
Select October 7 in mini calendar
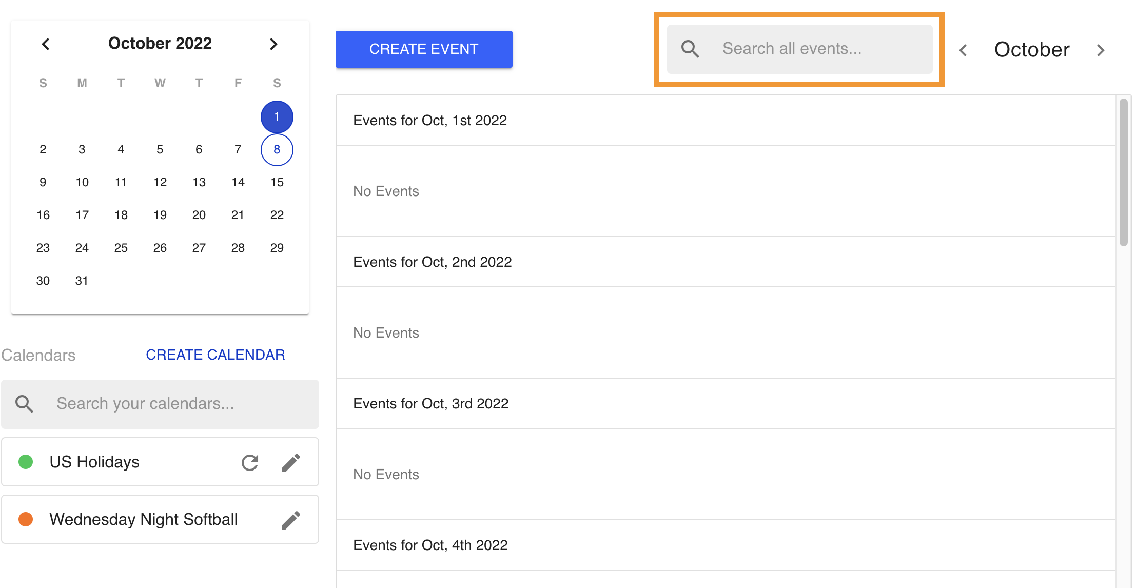click(x=238, y=150)
